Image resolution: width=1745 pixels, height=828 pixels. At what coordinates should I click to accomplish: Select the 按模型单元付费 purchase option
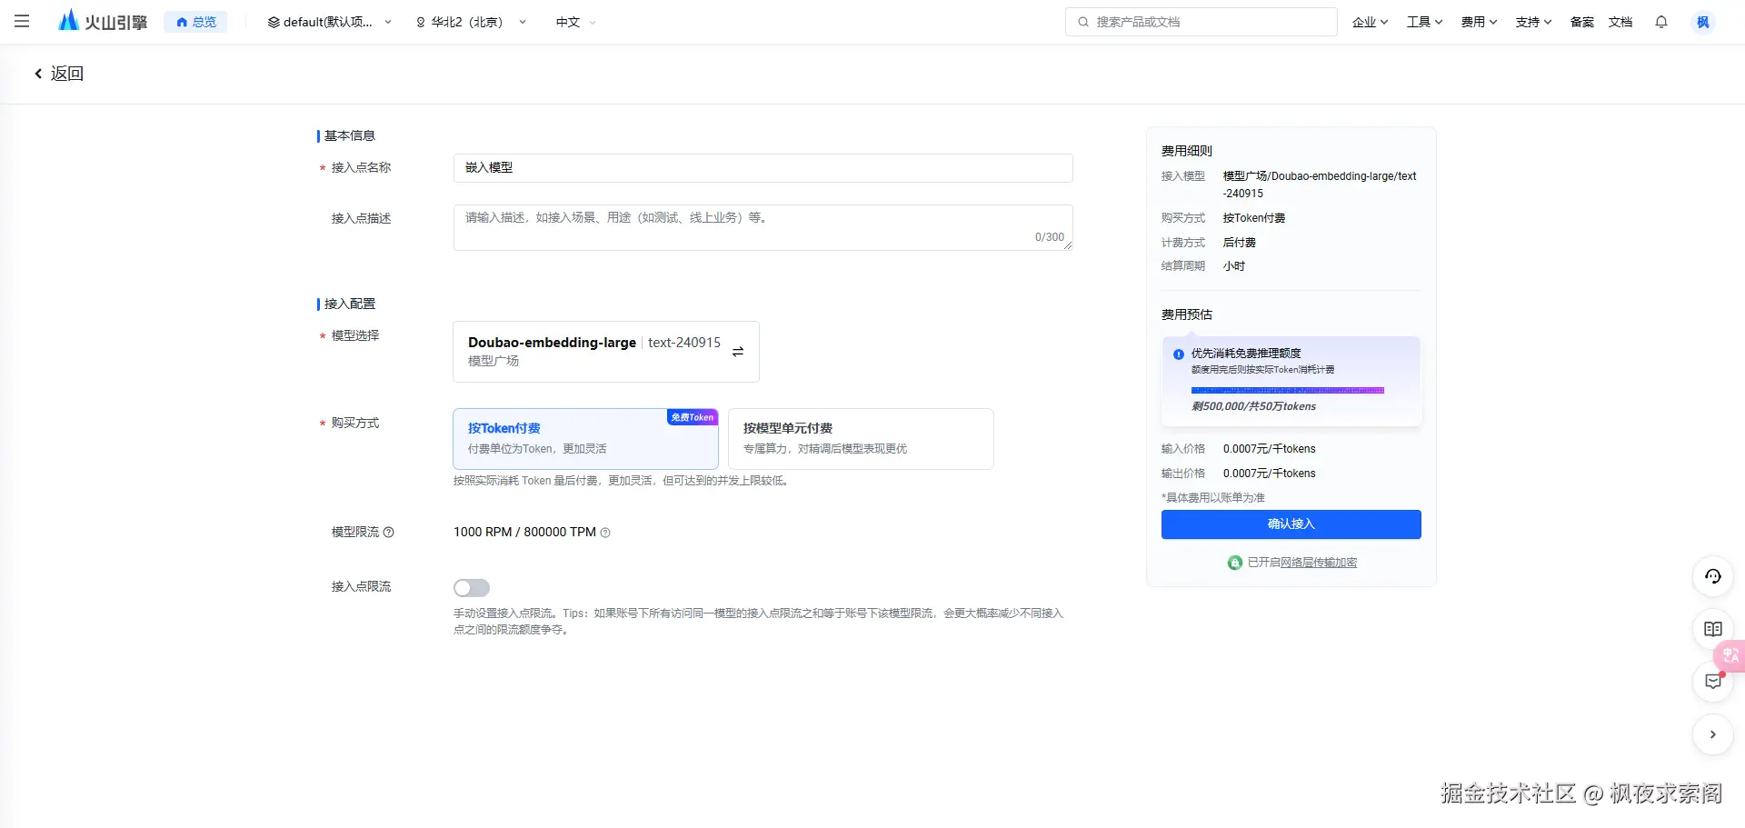pos(861,438)
